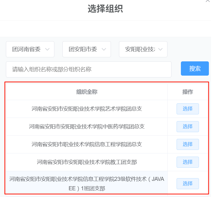
Task: Click the 信息工程学院团总支 organization name
Action: click(x=87, y=145)
